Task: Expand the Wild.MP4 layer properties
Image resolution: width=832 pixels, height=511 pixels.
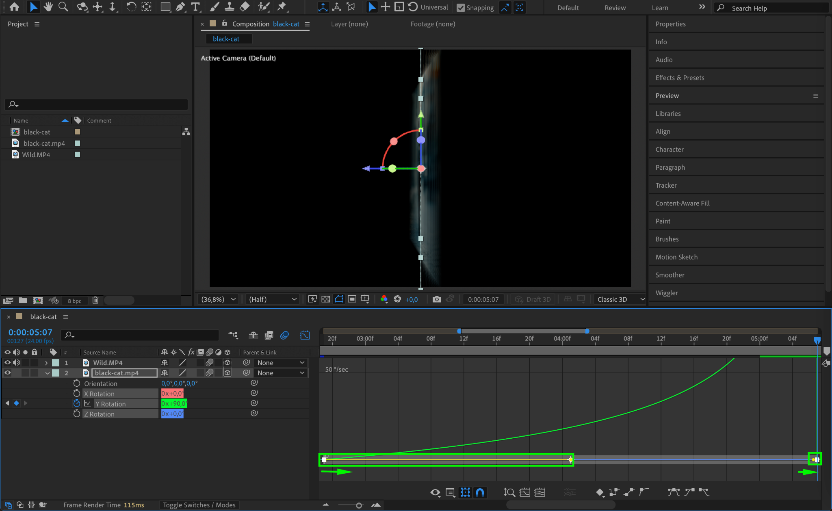Action: click(x=46, y=363)
